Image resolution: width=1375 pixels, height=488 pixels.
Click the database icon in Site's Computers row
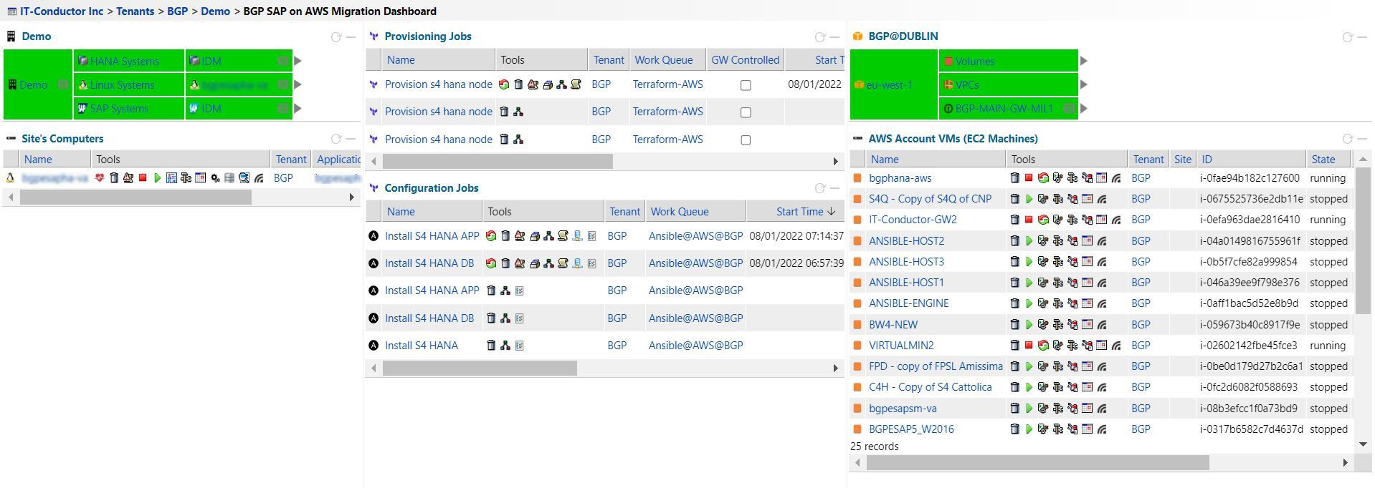229,178
